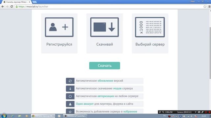Open the Windows Start orb

pyautogui.click(x=4, y=116)
